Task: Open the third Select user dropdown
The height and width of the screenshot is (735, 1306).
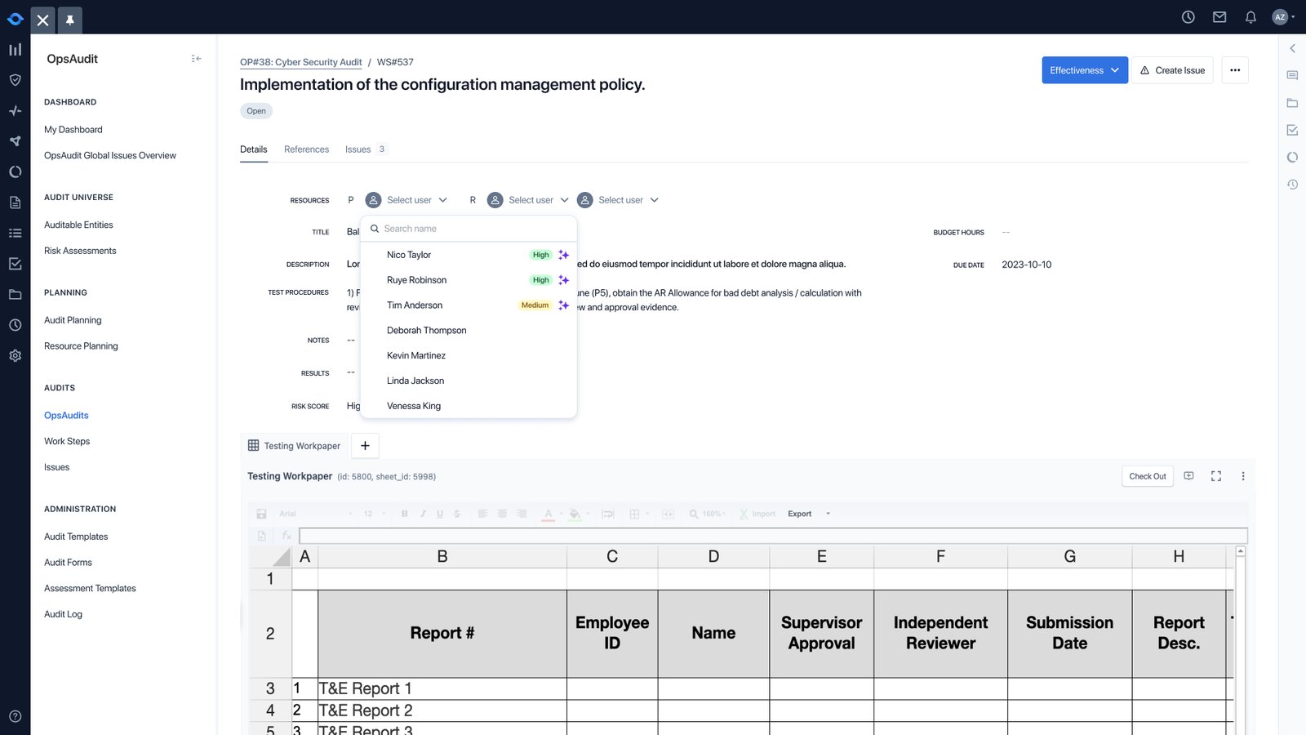Action: point(618,200)
